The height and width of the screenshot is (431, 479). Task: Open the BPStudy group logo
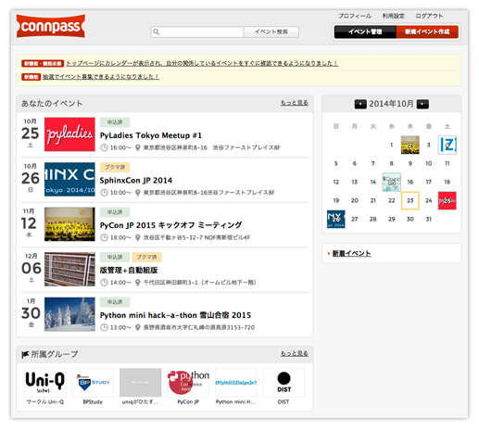tap(93, 383)
